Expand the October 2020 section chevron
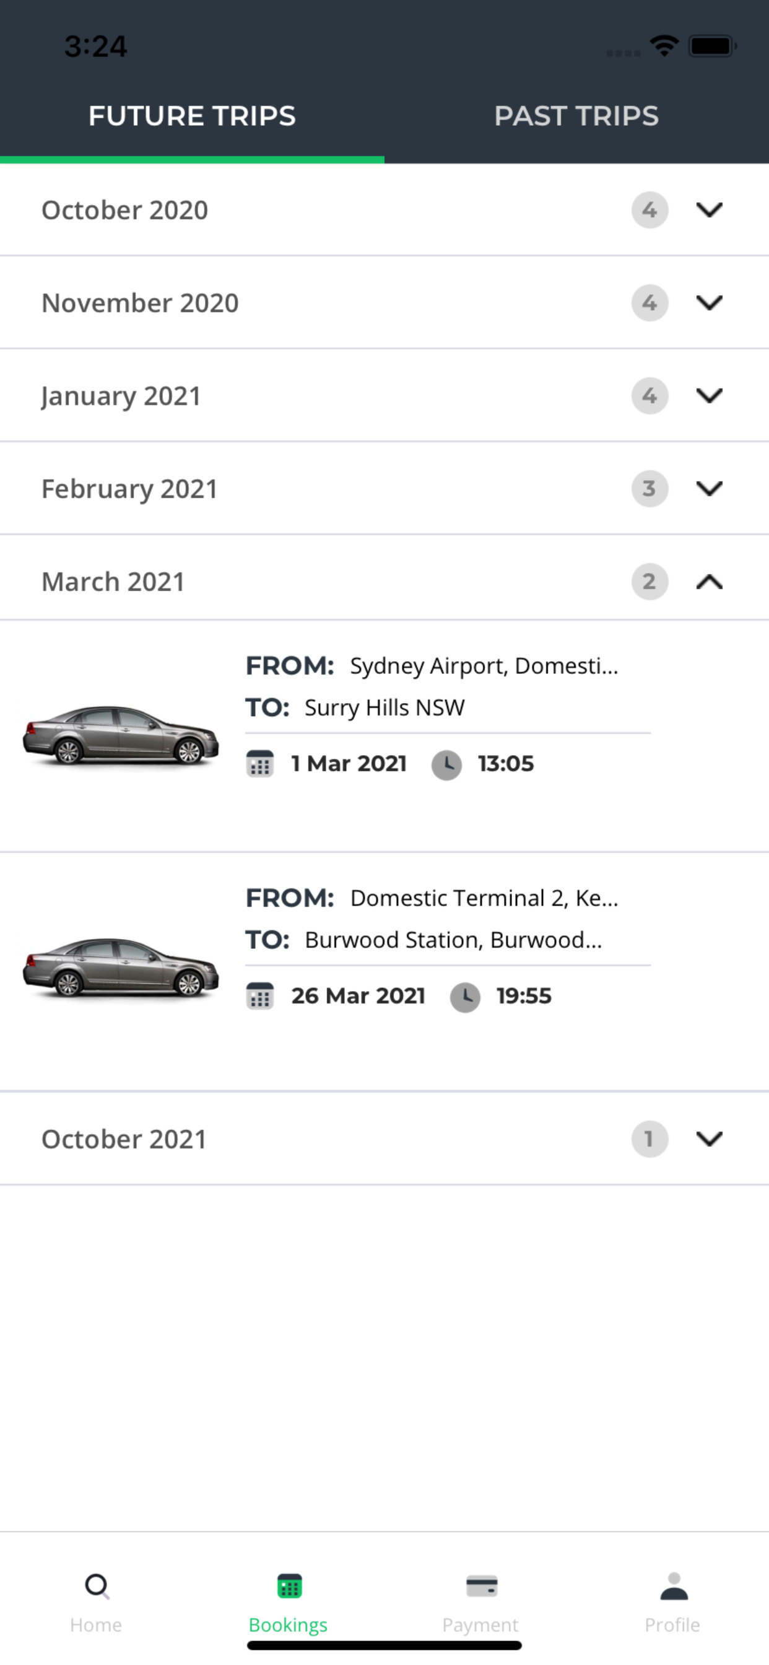 709,209
